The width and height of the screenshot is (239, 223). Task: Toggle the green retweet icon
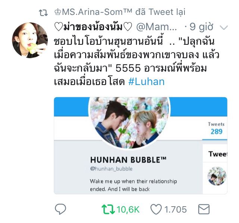tap(108, 209)
